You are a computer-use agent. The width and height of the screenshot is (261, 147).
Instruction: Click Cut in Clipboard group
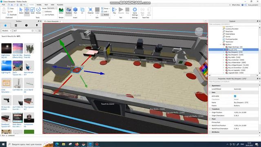pos(10,11)
